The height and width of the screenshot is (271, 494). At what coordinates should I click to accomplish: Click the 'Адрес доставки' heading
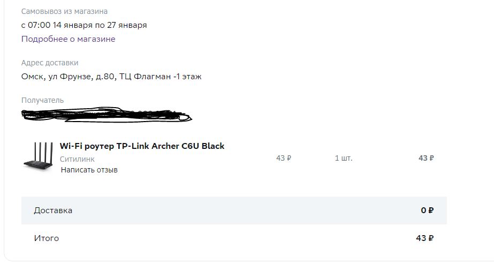50,63
